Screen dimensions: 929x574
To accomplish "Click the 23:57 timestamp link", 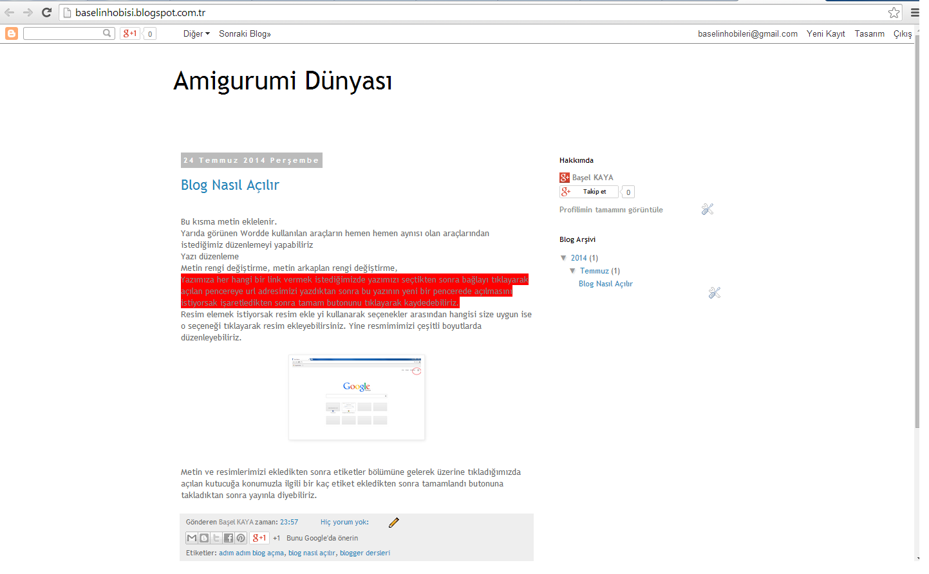I will [x=289, y=523].
